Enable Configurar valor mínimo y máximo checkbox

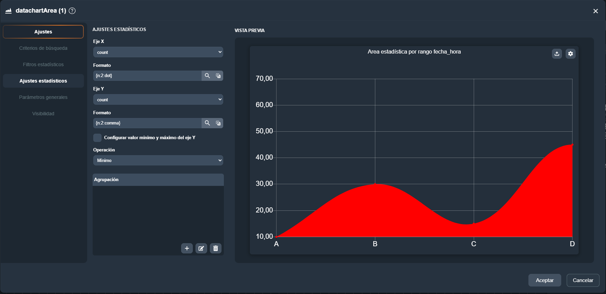(x=97, y=138)
